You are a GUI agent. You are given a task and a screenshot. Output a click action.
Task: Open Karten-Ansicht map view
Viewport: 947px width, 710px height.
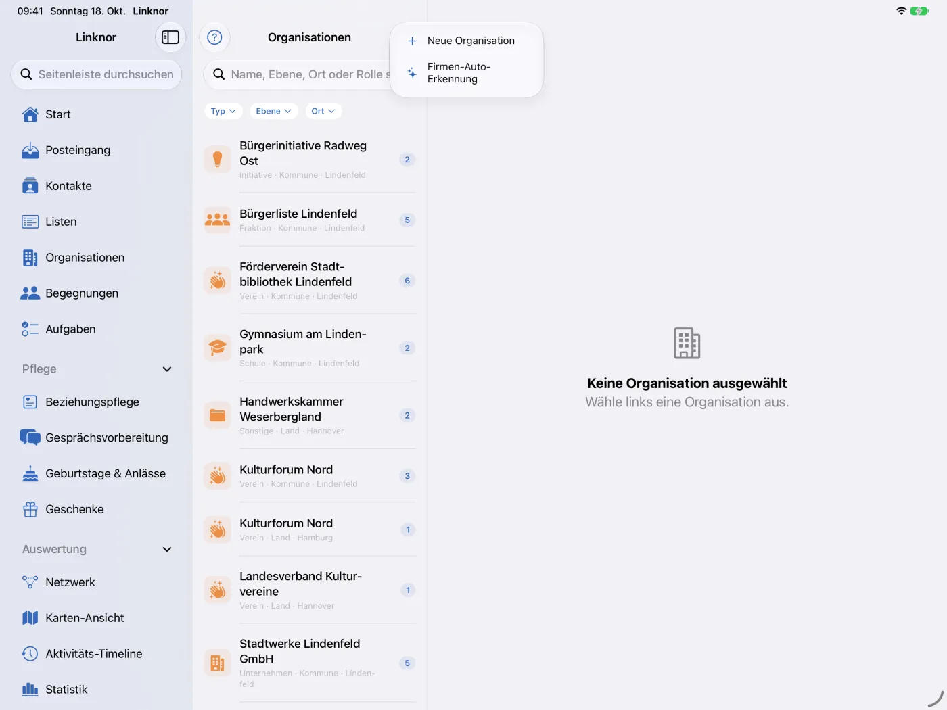coord(96,618)
